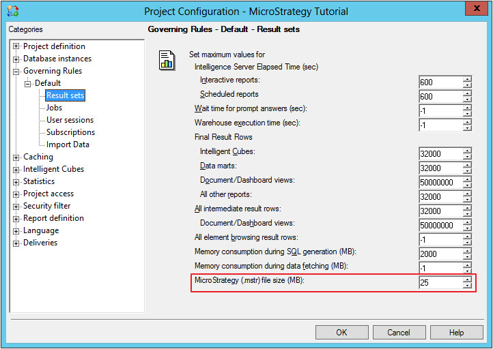Focus the All other reports field
This screenshot has height=349, width=493.
pos(441,197)
